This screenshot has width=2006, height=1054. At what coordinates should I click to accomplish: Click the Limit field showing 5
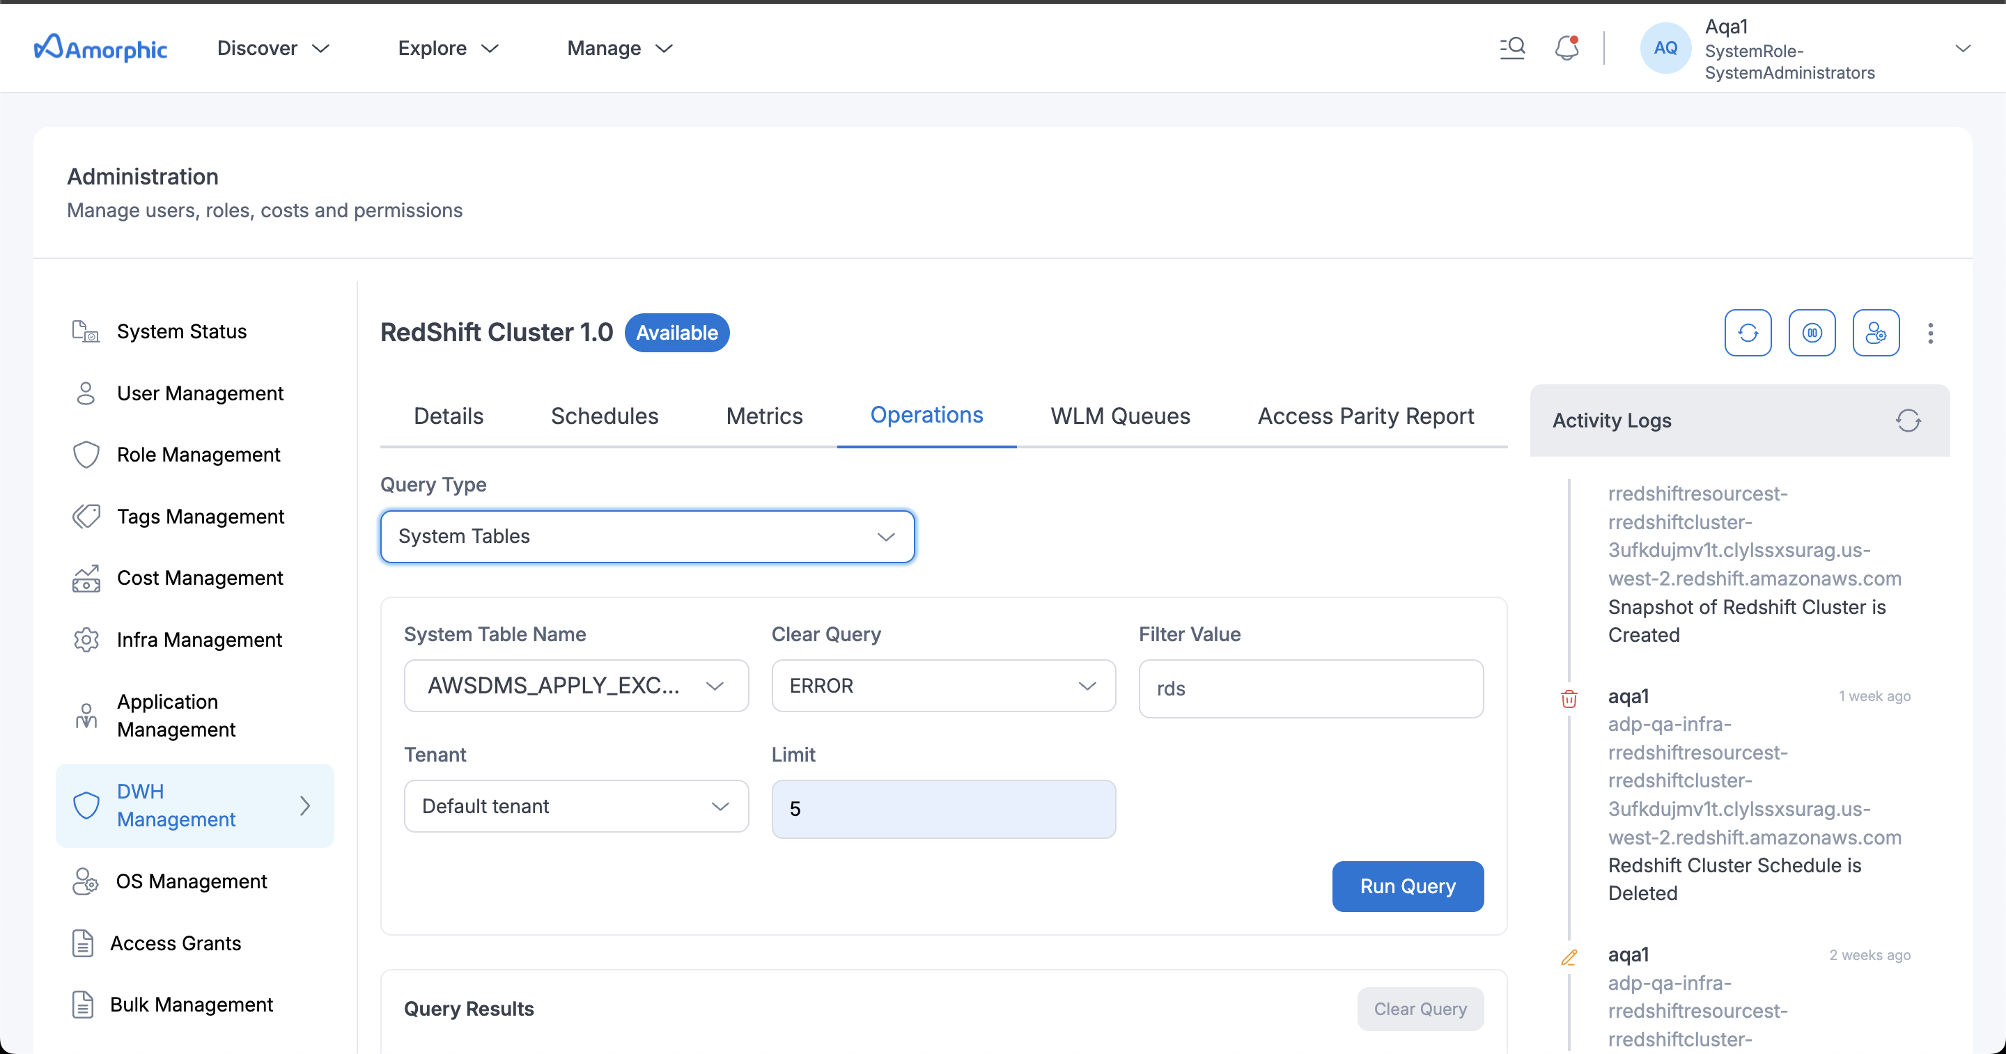coord(943,810)
